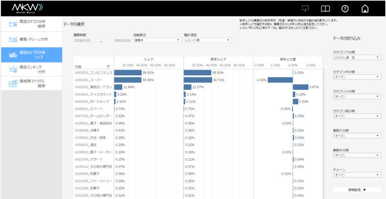Open the カテゴリ大分類 filter dropdown
386x199 pixels.
pos(357,57)
